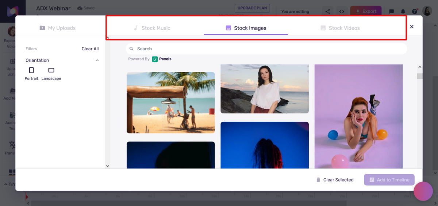
Task: Click the help question mark icon
Action: coord(415,11)
